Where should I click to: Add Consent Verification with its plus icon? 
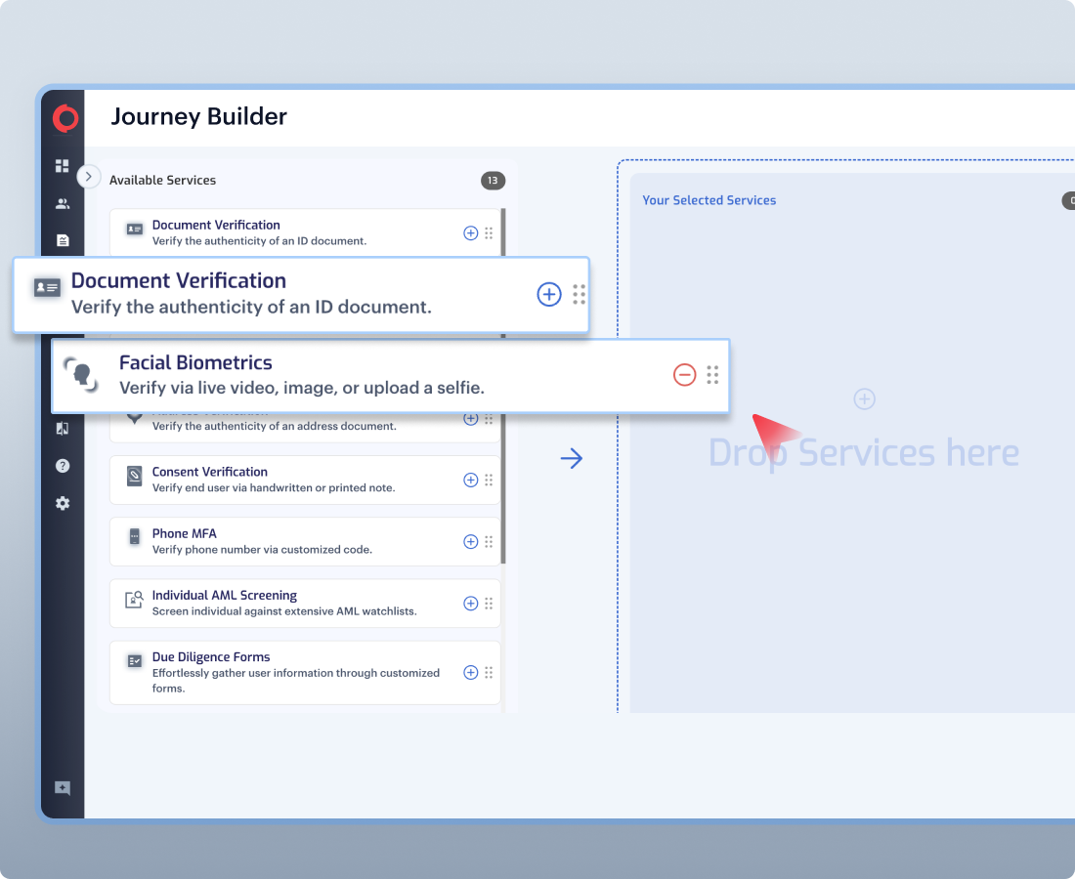coord(470,480)
